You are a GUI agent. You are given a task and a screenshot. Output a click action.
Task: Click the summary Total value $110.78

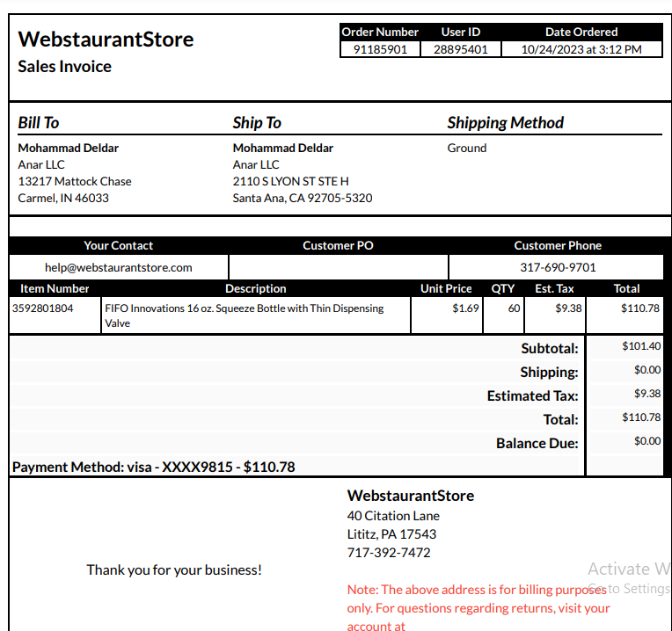pyautogui.click(x=641, y=417)
